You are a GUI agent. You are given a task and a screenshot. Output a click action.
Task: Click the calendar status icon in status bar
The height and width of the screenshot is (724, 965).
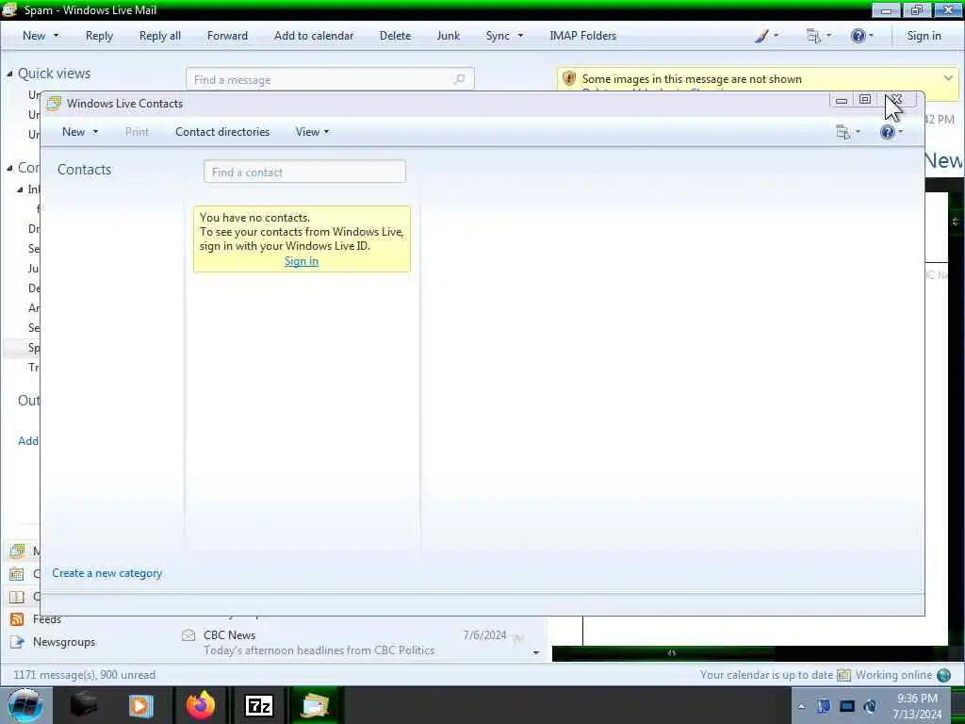[x=843, y=675]
